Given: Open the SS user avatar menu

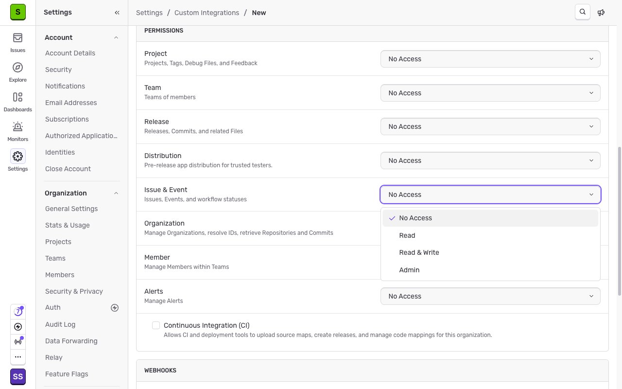Looking at the screenshot, I should (x=18, y=377).
